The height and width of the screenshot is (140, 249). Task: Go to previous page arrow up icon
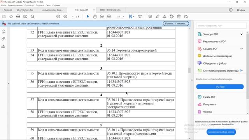point(58,16)
